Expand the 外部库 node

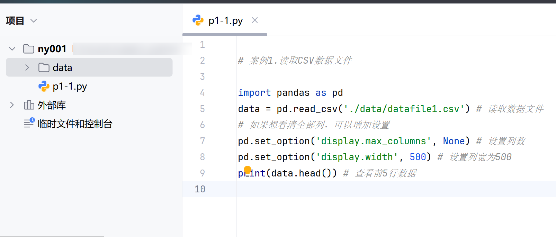coord(12,105)
